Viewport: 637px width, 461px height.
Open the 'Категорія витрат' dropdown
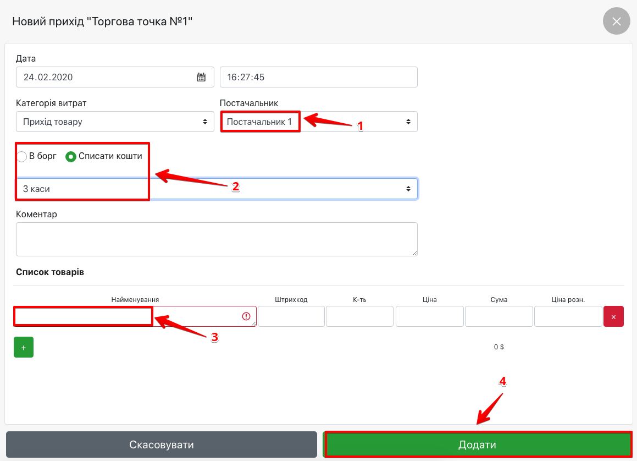[x=115, y=122]
